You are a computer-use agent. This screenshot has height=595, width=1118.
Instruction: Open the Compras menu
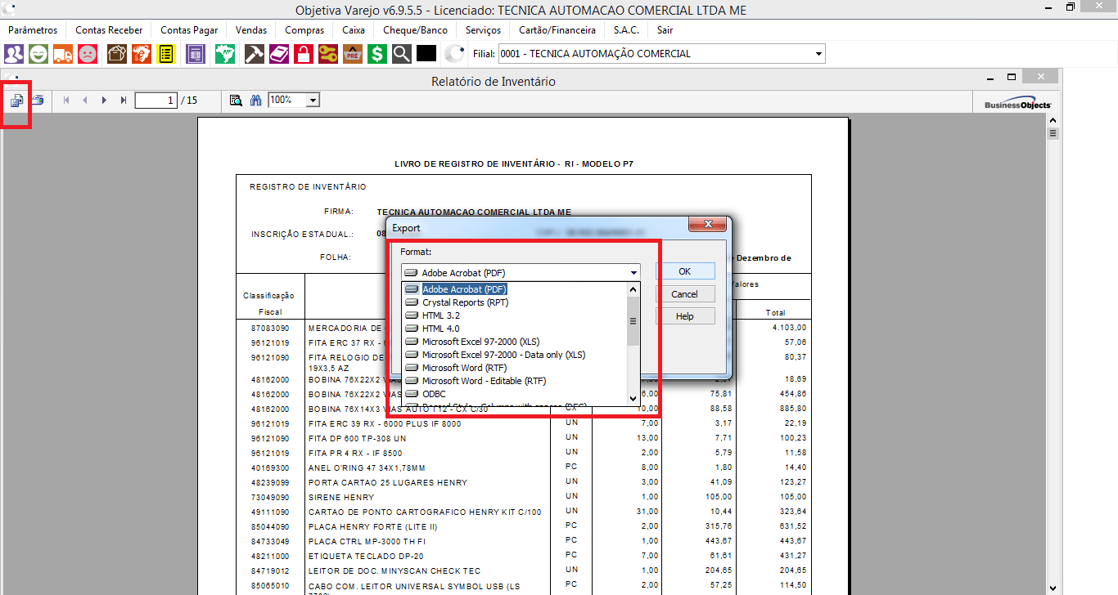(304, 30)
